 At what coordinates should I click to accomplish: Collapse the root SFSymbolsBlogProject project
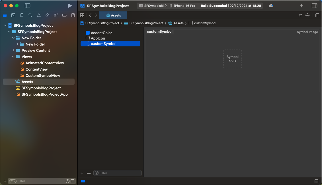point(5,25)
